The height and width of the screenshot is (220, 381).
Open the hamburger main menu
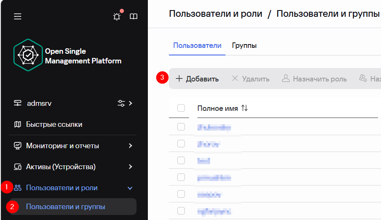tap(17, 16)
